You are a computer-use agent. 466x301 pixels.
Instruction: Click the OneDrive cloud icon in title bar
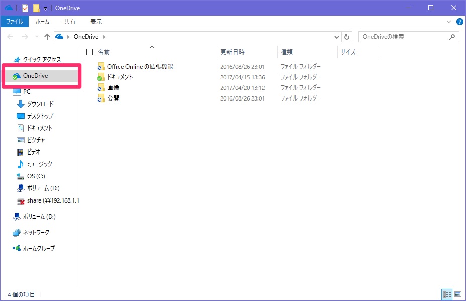click(9, 8)
